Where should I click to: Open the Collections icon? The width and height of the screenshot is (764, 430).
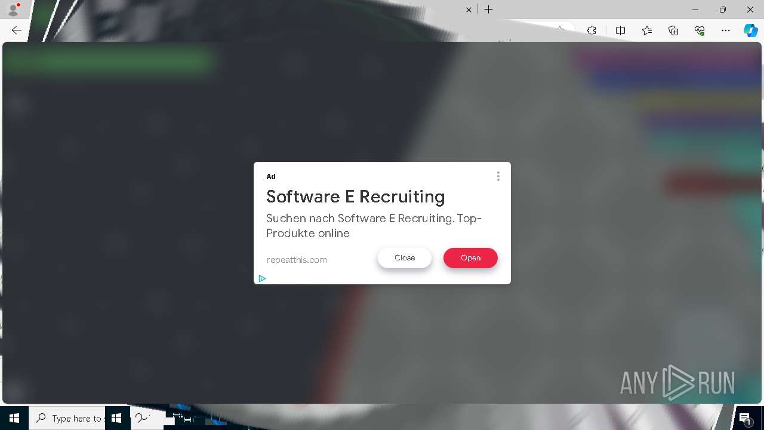[x=673, y=30]
